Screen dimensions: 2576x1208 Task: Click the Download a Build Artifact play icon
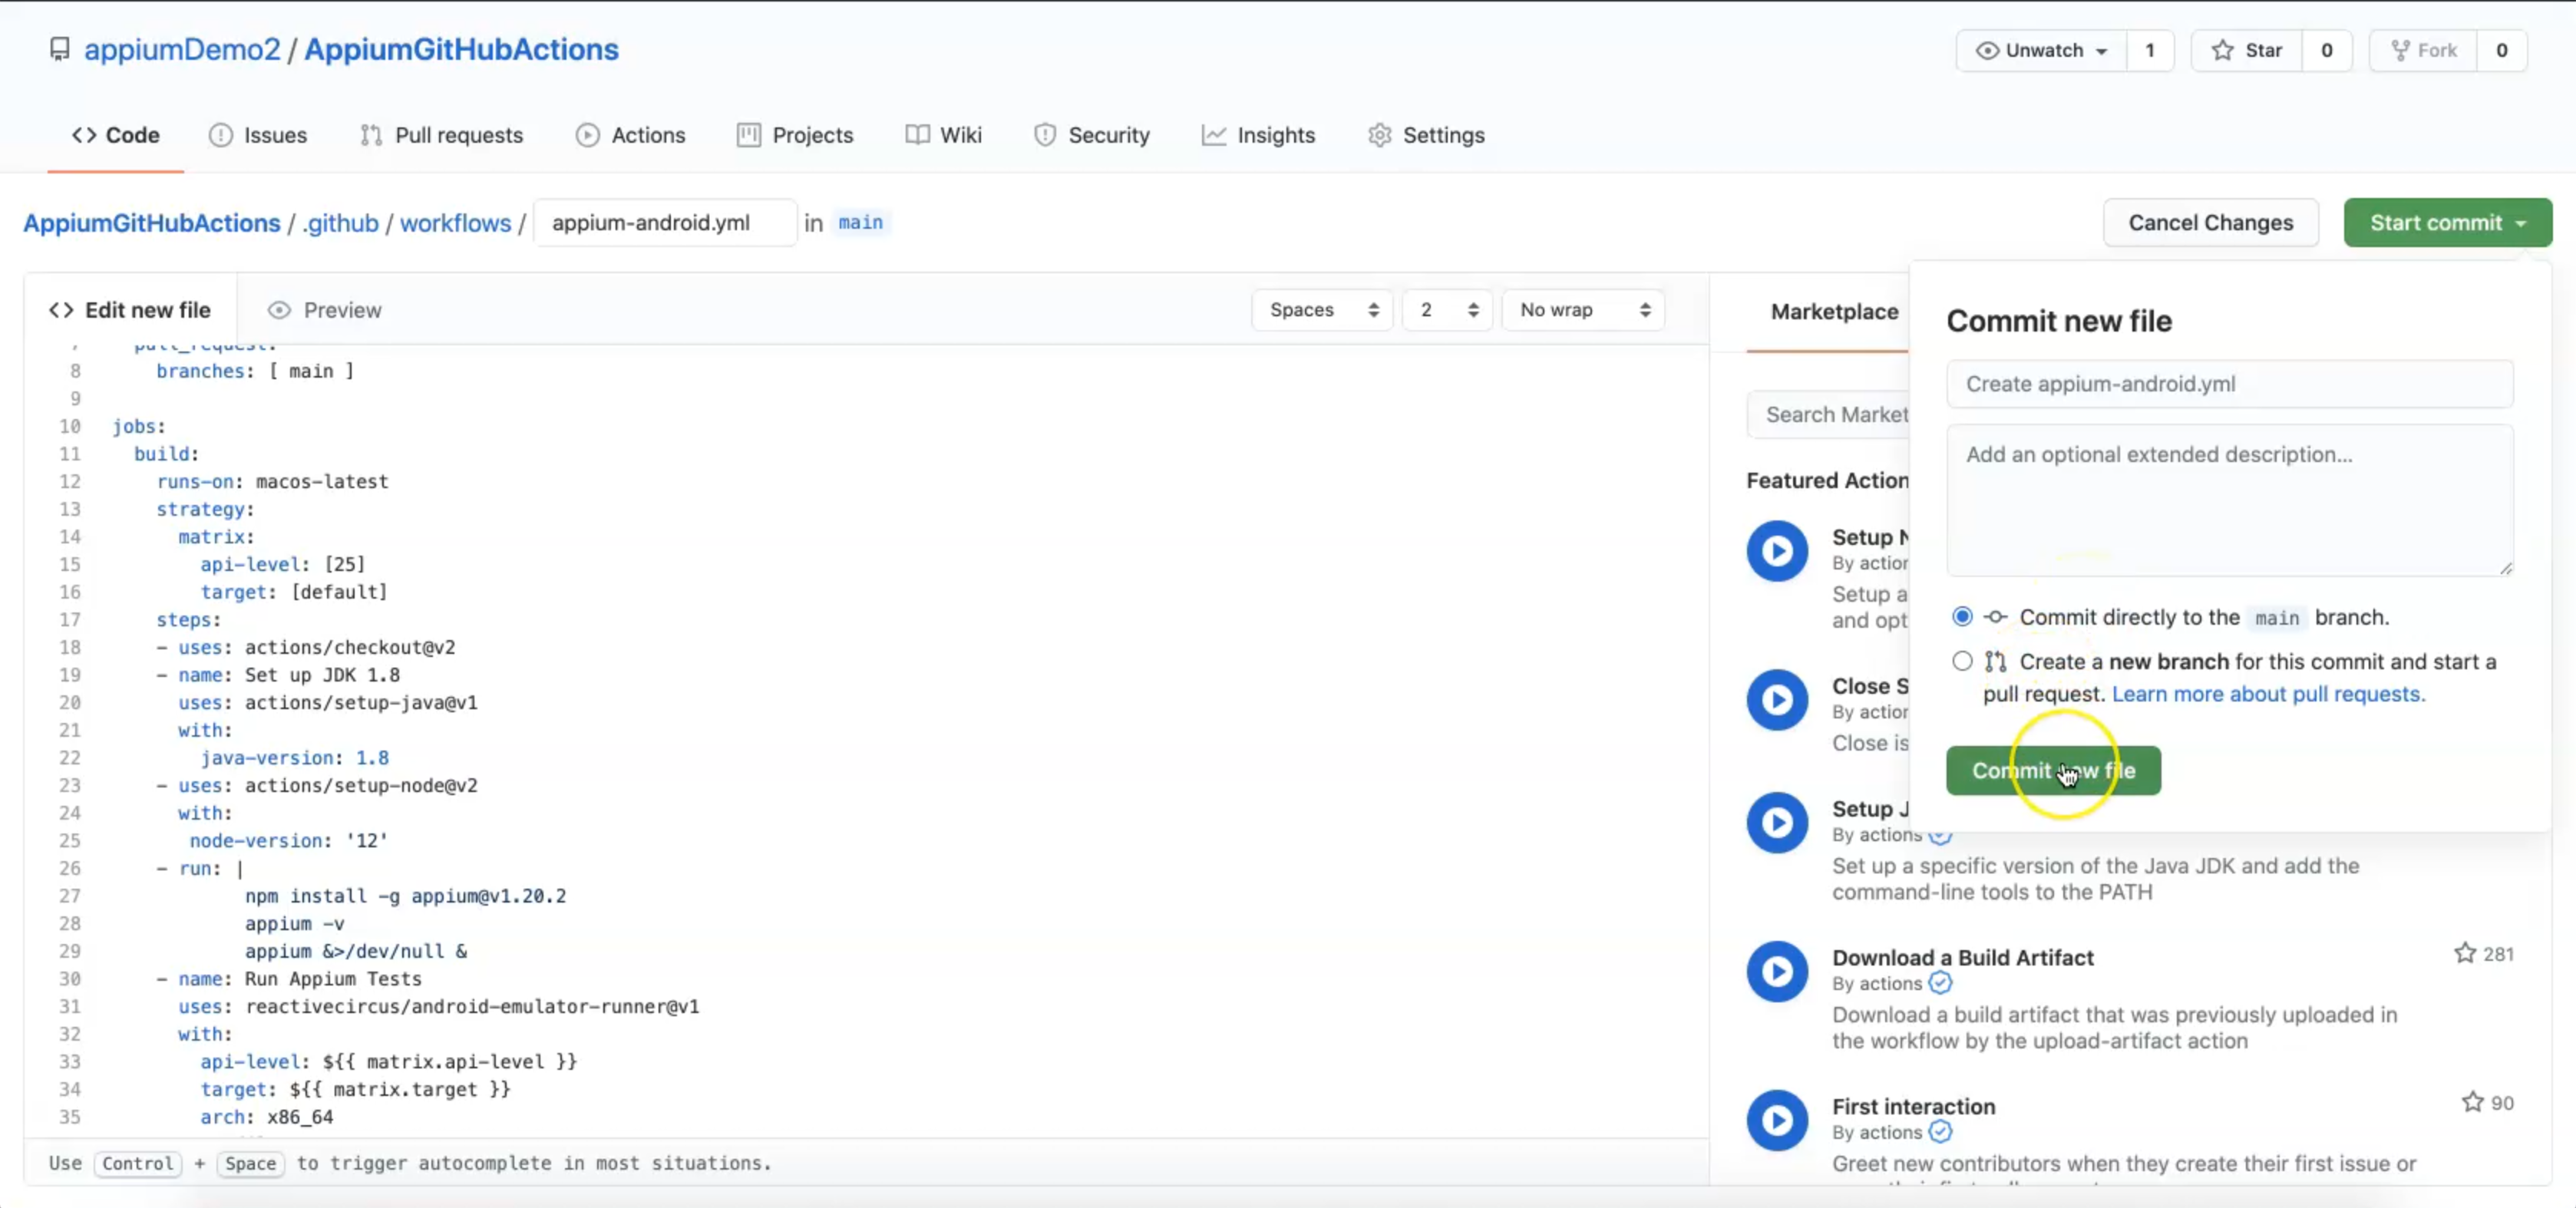[1777, 971]
